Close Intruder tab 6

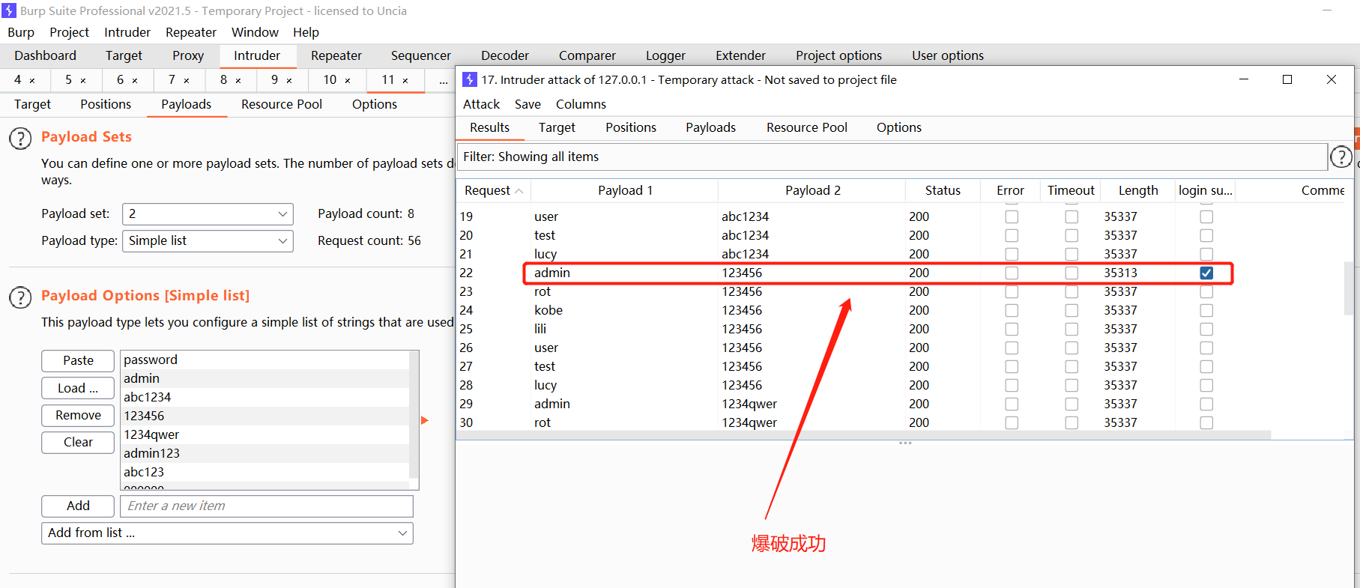pyautogui.click(x=135, y=80)
